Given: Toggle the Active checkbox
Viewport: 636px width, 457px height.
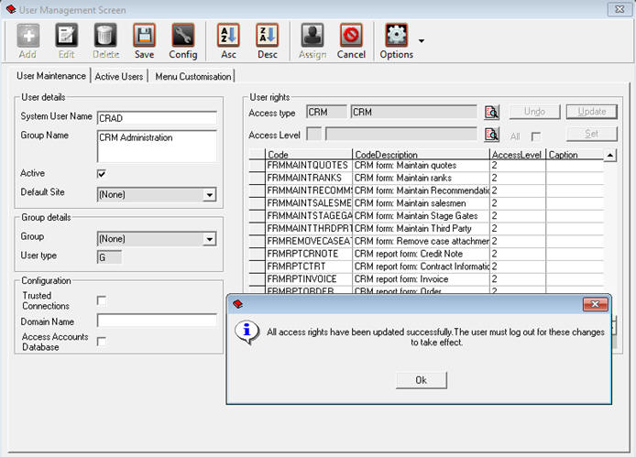Looking at the screenshot, I should (x=102, y=174).
